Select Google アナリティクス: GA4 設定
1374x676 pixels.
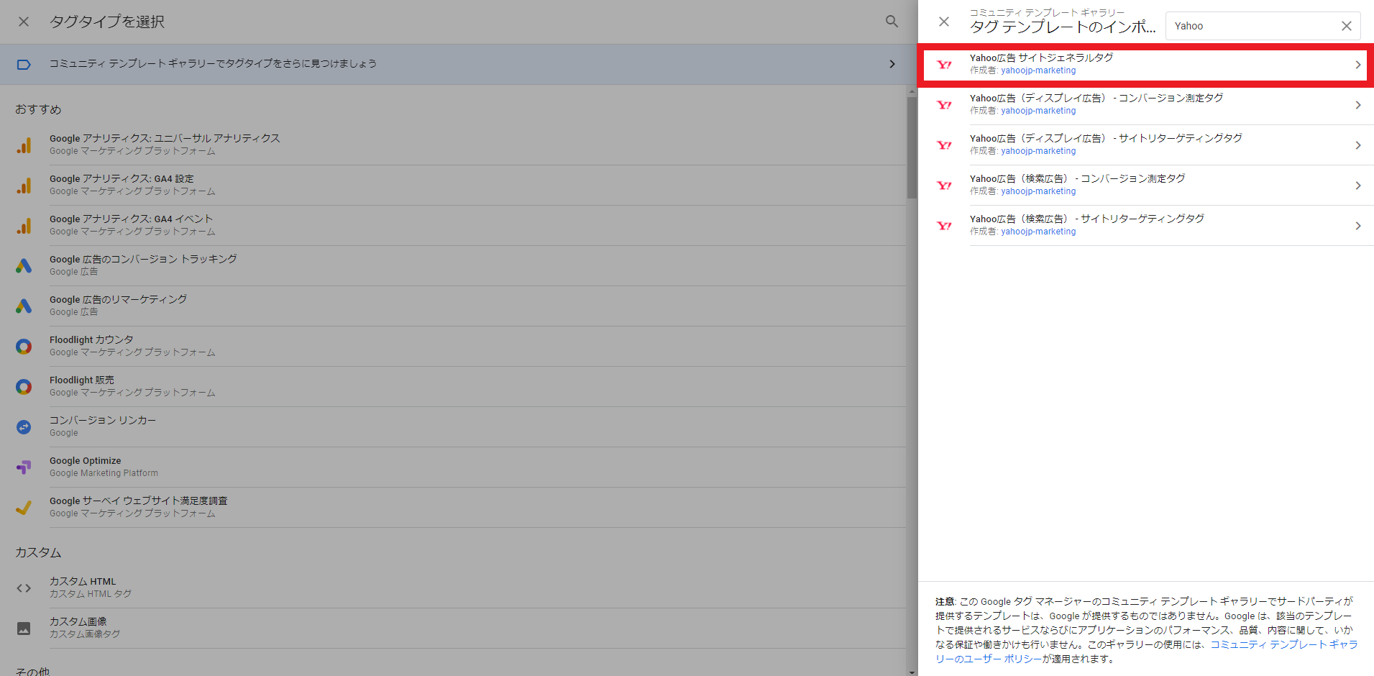pos(459,186)
